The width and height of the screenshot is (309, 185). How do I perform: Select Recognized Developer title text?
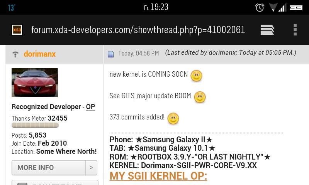[x=46, y=107]
